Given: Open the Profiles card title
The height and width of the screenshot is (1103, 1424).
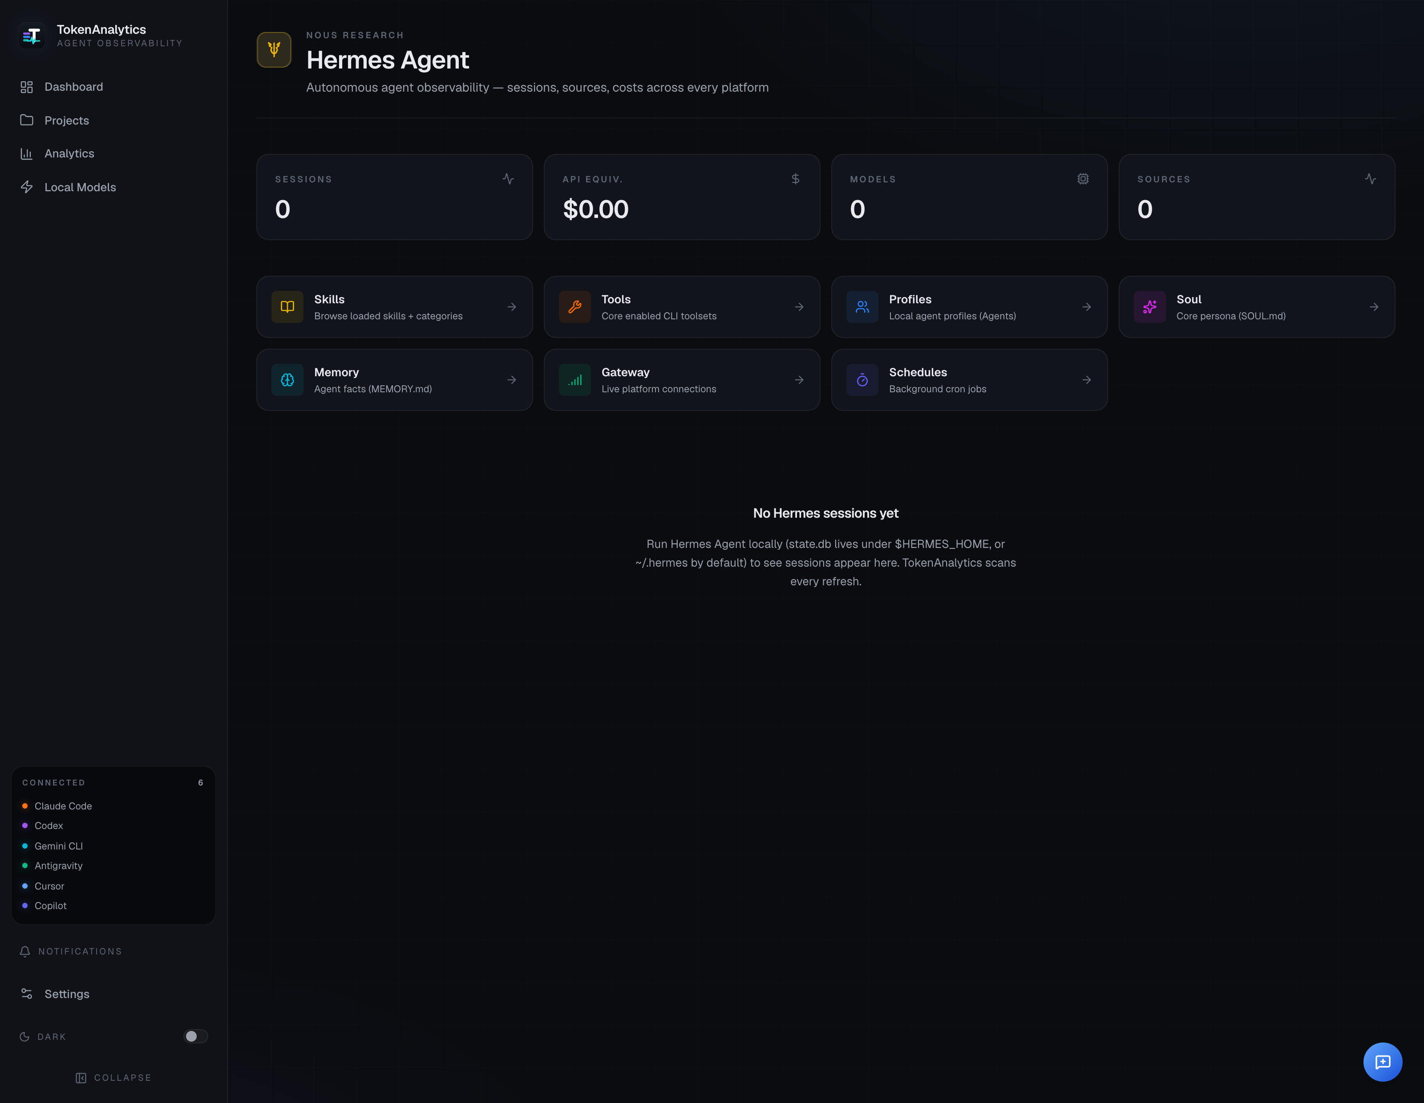Looking at the screenshot, I should pyautogui.click(x=910, y=299).
